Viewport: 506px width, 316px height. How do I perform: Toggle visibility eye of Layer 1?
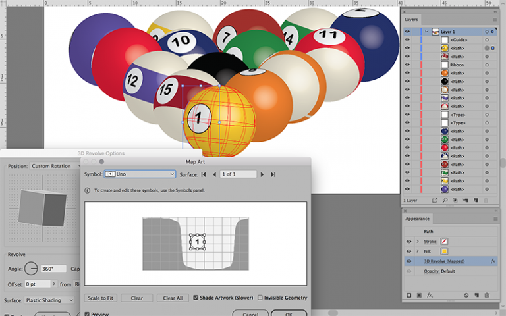click(407, 32)
